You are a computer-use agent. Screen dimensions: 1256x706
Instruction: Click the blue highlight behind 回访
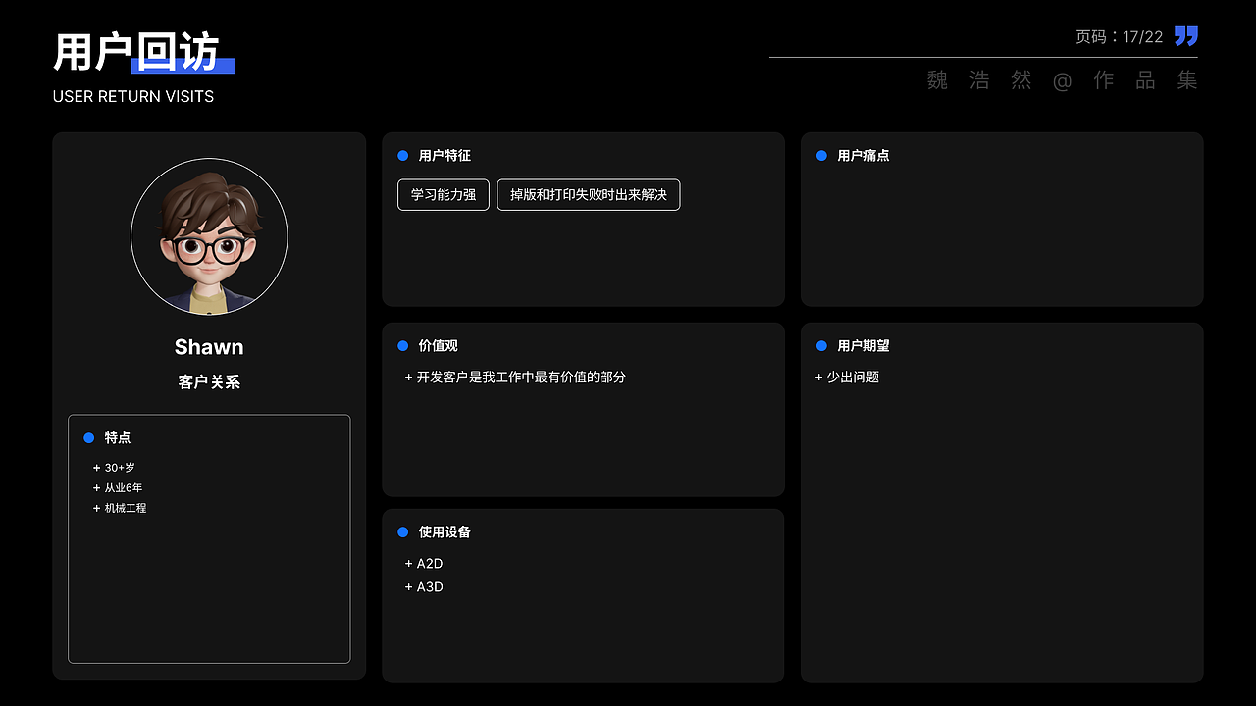click(x=182, y=63)
